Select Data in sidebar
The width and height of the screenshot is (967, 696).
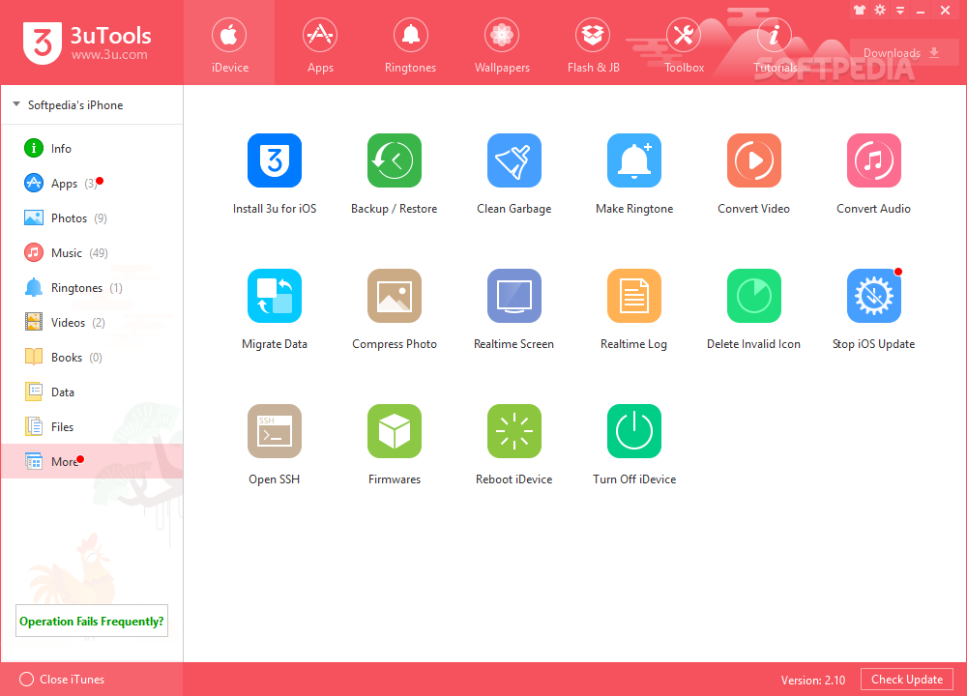pos(92,392)
